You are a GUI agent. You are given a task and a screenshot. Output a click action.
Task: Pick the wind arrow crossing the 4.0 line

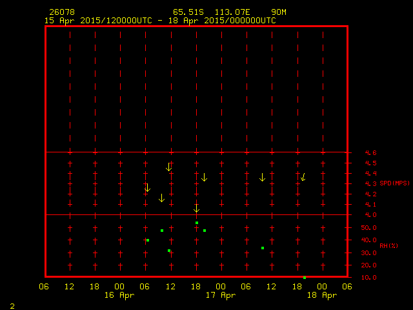click(x=196, y=208)
